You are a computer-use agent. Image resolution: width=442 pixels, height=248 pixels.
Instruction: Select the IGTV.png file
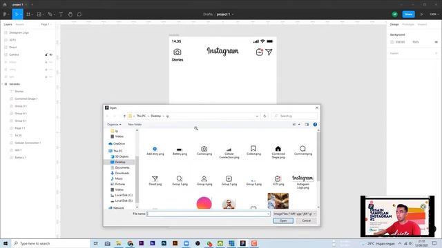[278, 180]
